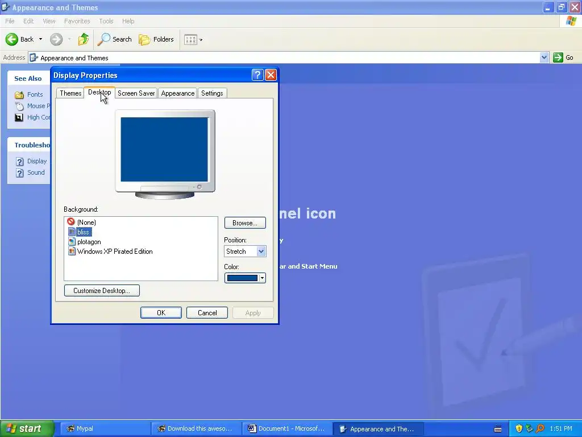Click the blue Color swatch
The width and height of the screenshot is (582, 437).
coord(242,278)
